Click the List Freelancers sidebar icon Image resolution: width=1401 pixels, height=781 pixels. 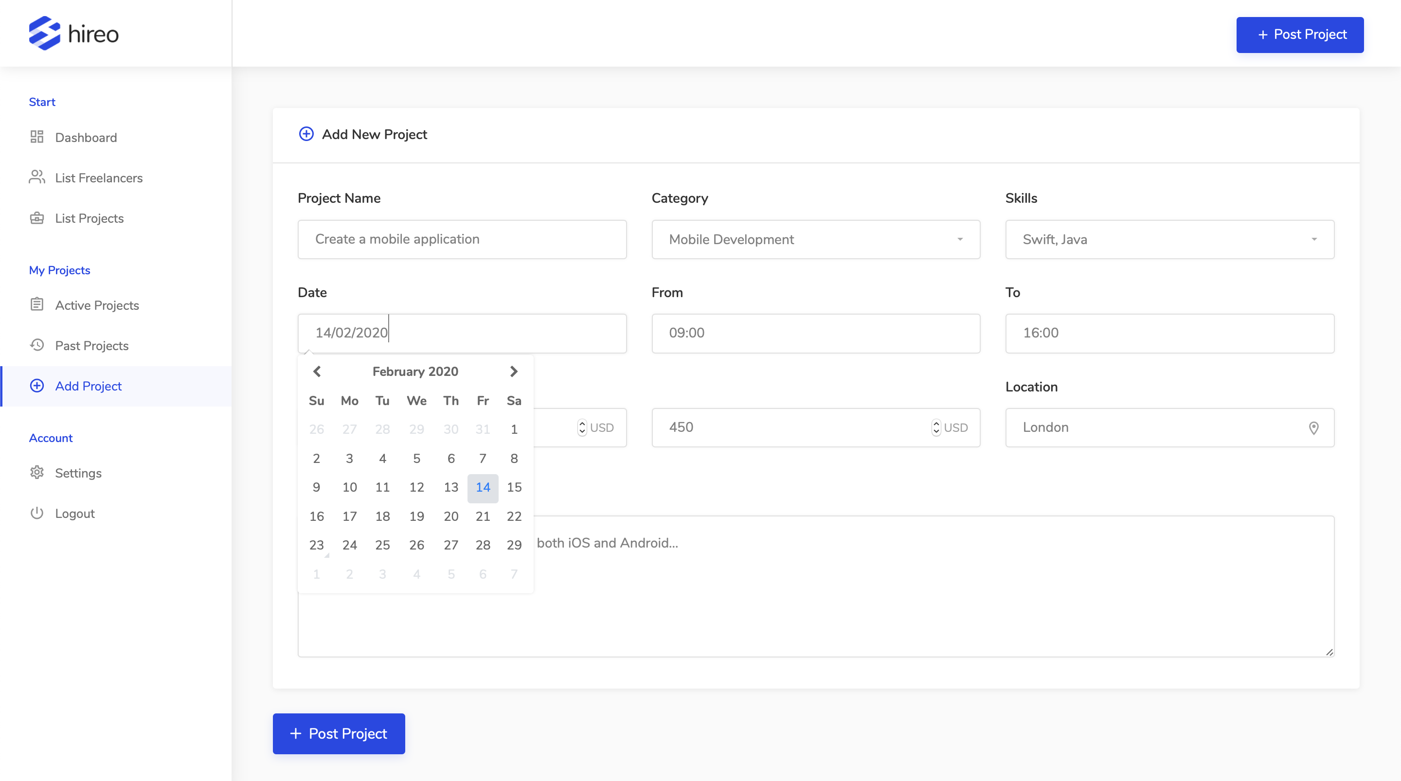pyautogui.click(x=36, y=177)
